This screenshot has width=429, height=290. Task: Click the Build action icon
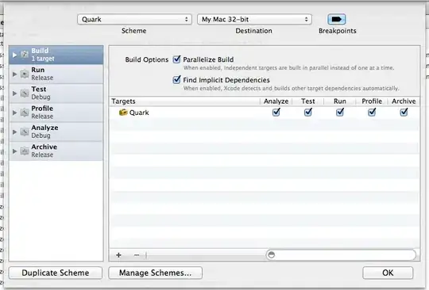coord(25,55)
